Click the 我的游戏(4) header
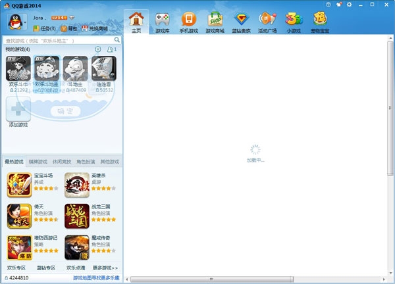395x284 pixels. coord(18,49)
